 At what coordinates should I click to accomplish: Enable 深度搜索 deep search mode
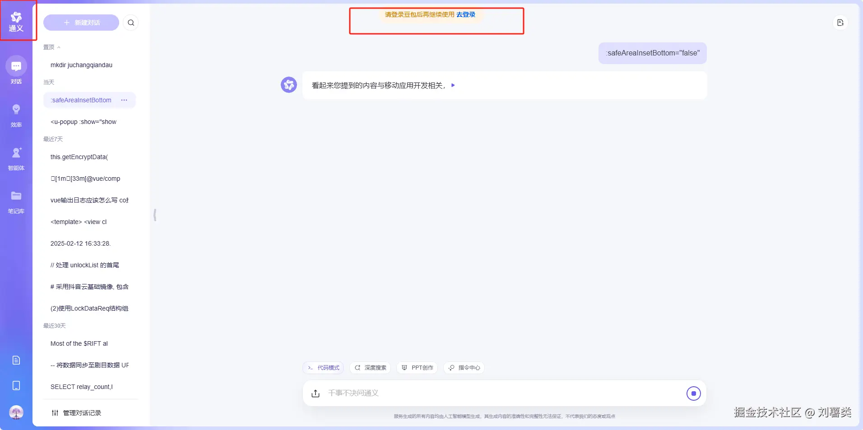[x=370, y=367]
